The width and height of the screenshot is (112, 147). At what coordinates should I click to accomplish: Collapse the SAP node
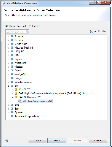8,86
